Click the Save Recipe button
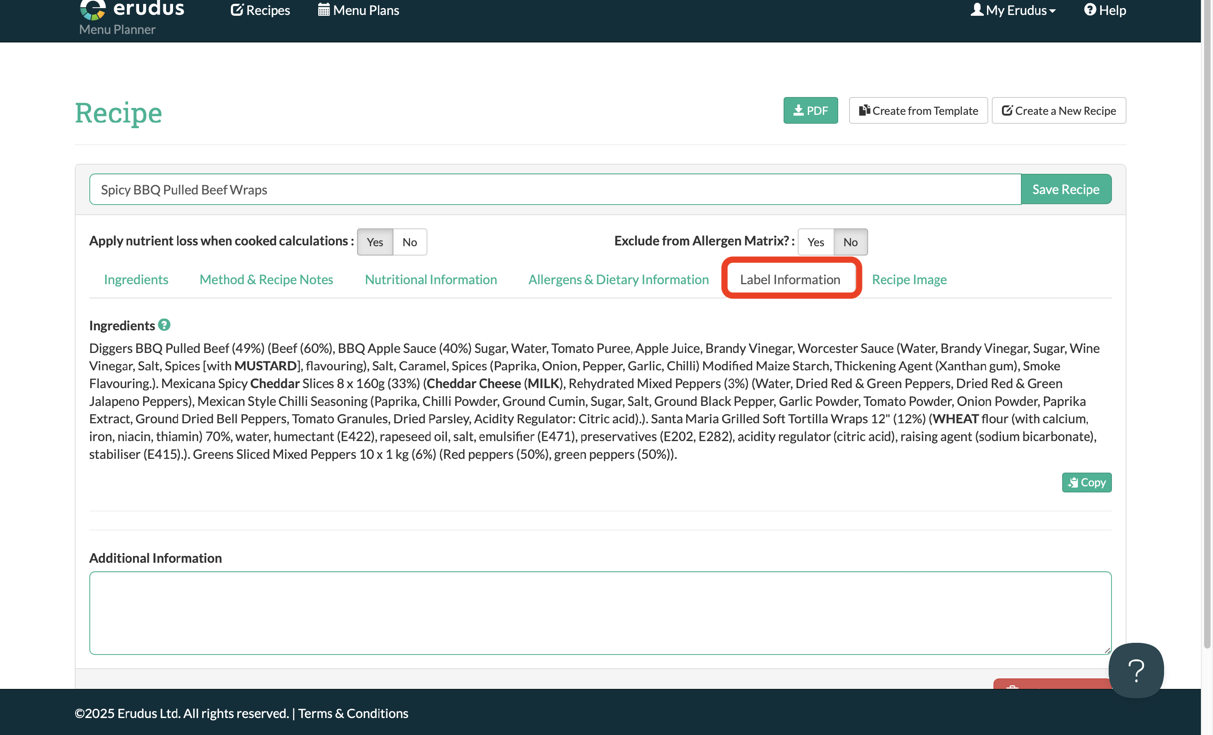Screen dimensions: 1213x735 pyautogui.click(x=1066, y=189)
